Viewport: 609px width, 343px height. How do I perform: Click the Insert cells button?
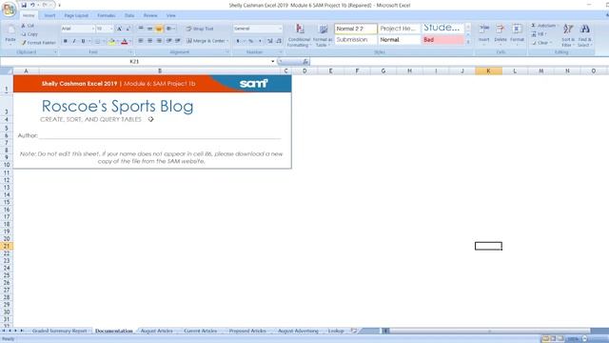pyautogui.click(x=484, y=34)
